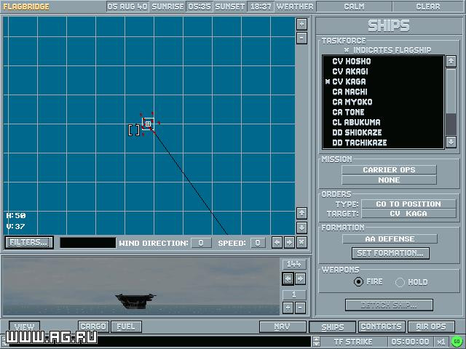Select CL ABUKUMA in the taskforce list

[x=383, y=122]
